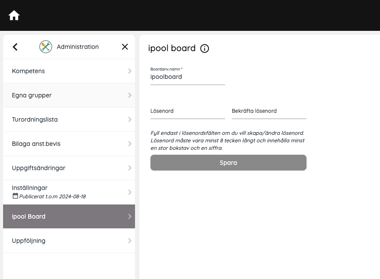Click the Administration tools icon
This screenshot has width=380, height=279.
pyautogui.click(x=46, y=47)
